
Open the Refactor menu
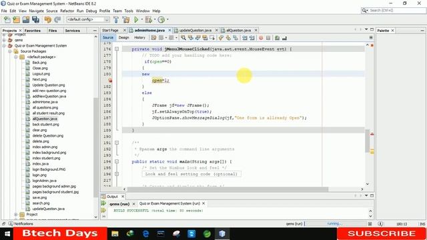click(x=67, y=11)
